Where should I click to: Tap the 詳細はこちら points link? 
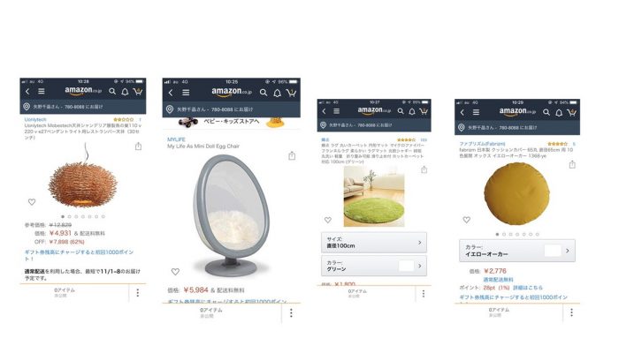point(527,288)
